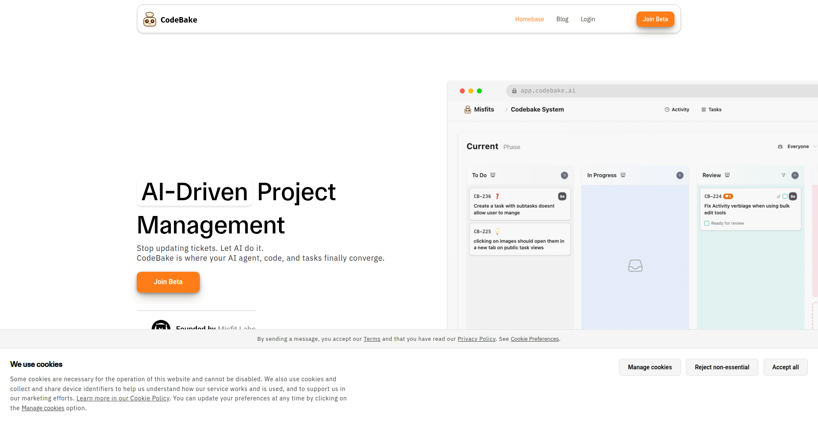Screen dimensions: 818x423
Task: Click the highlighted AI-Driven headline text
Action: pos(195,192)
